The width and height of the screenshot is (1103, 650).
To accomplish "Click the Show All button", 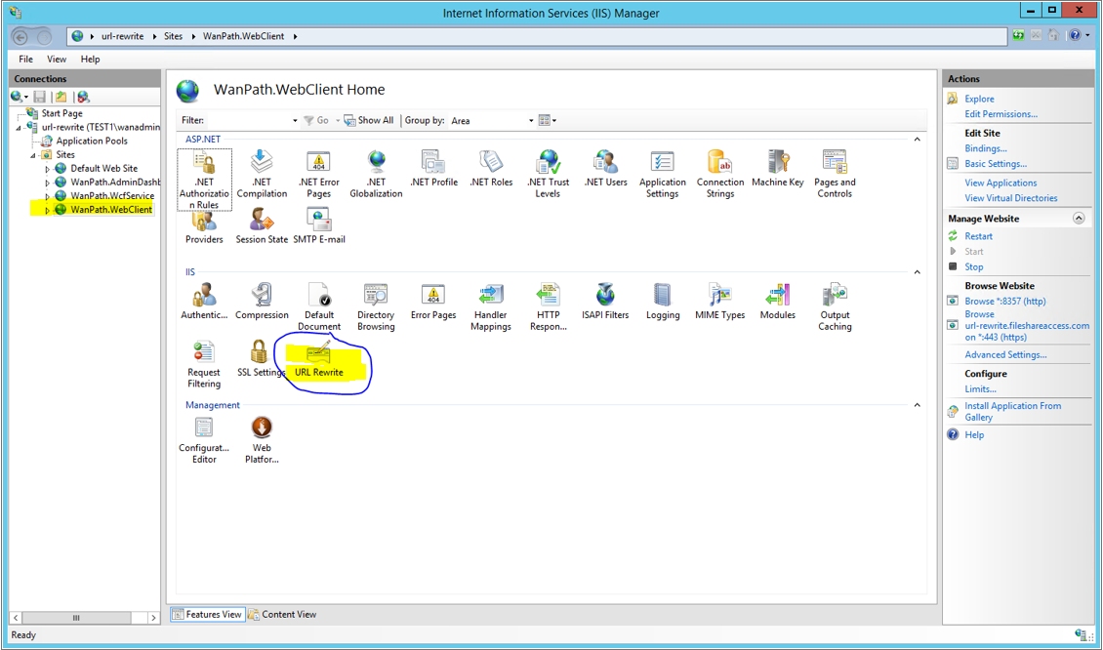I will coord(368,120).
